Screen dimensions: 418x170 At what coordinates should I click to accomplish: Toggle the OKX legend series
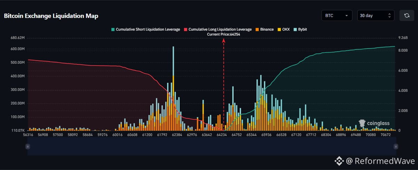pos(284,30)
